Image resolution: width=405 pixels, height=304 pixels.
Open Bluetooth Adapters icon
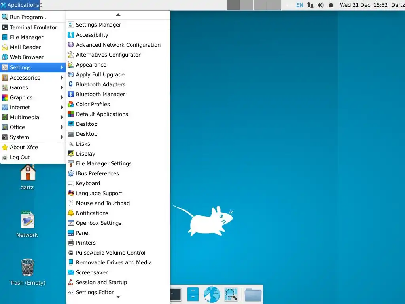(71, 84)
